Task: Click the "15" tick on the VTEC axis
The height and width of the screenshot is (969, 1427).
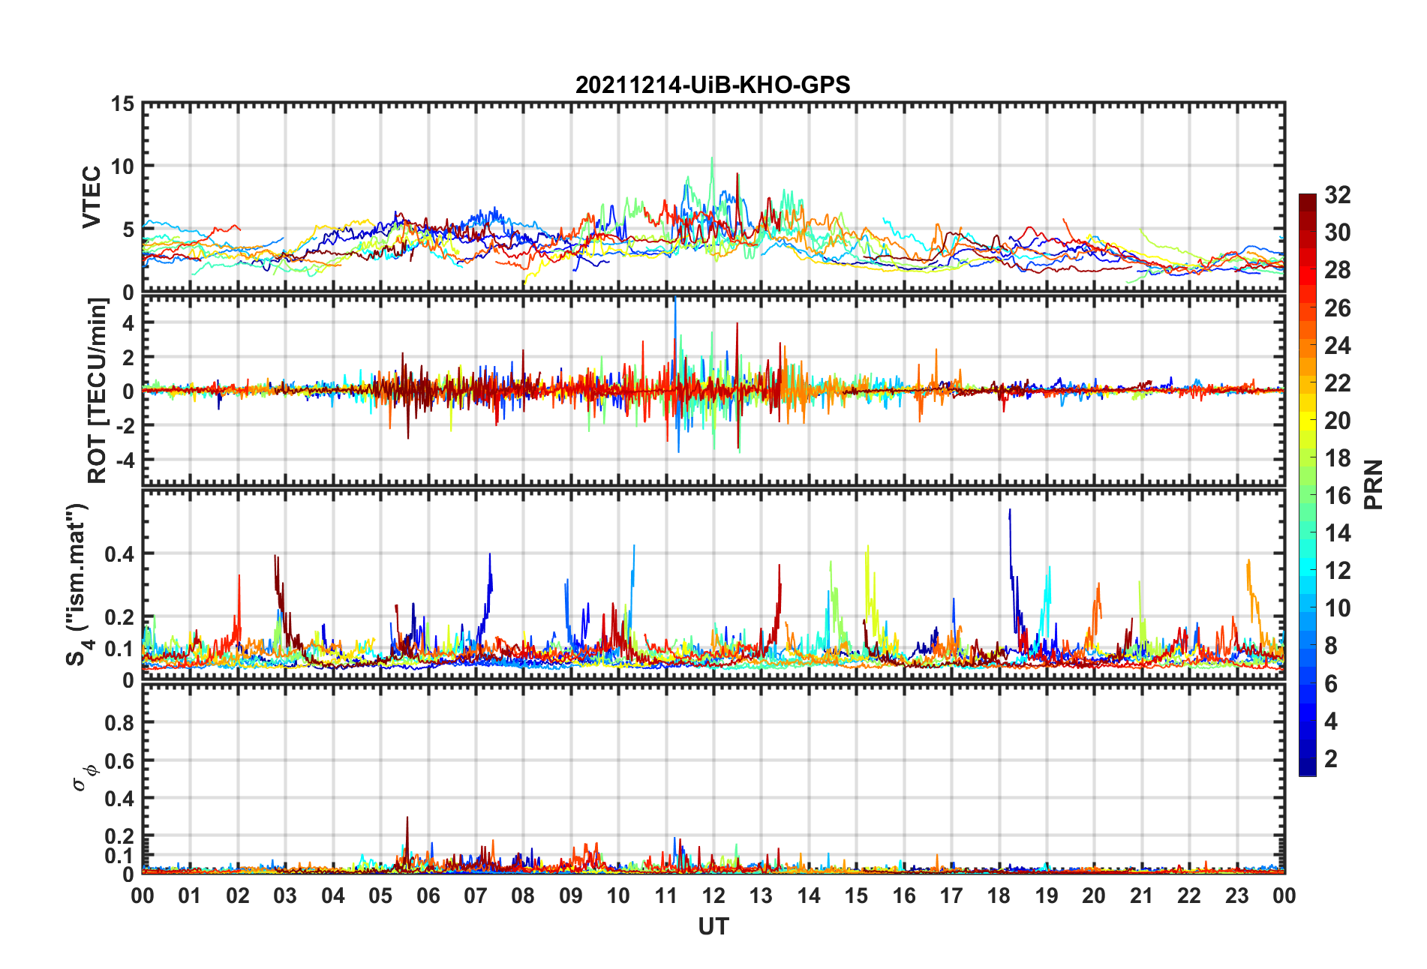Action: pos(122,103)
